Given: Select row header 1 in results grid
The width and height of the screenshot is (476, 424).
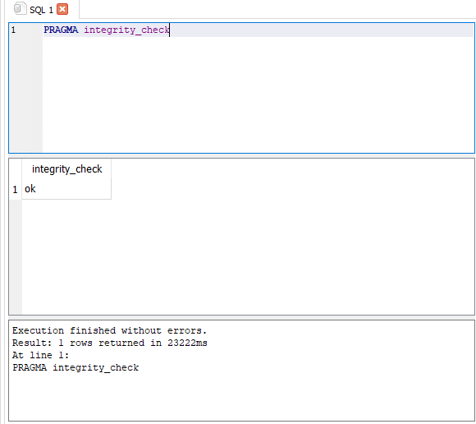Looking at the screenshot, I should point(15,189).
